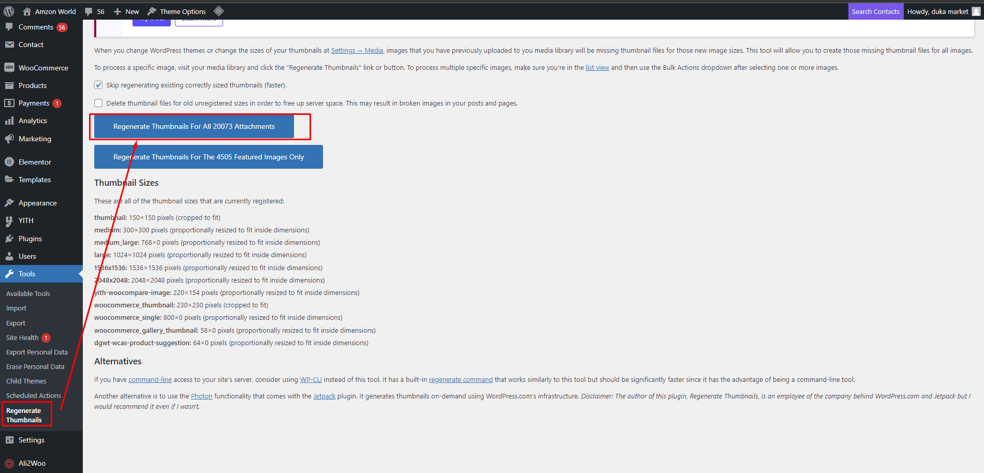Viewport: 984px width, 473px height.
Task: Click the Users person icon
Action: click(x=9, y=256)
